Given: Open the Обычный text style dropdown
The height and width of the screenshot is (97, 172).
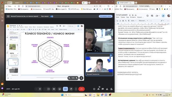Looking at the screenshot, I should 143,21.
